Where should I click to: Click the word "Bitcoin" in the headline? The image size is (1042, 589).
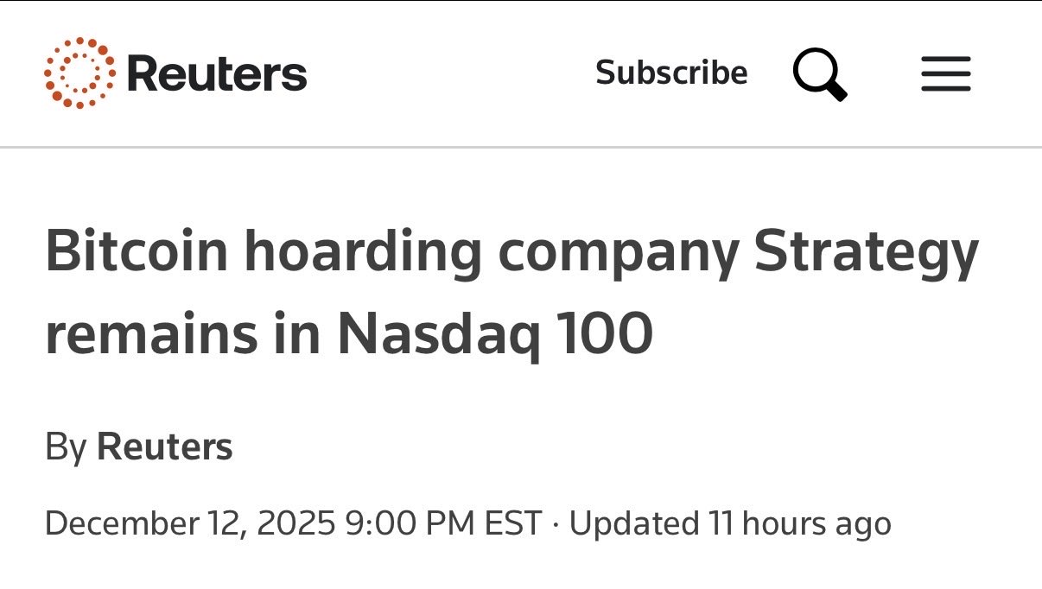pyautogui.click(x=137, y=251)
